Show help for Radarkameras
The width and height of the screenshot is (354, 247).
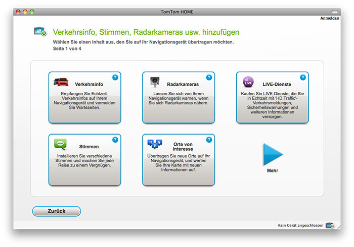point(209,78)
